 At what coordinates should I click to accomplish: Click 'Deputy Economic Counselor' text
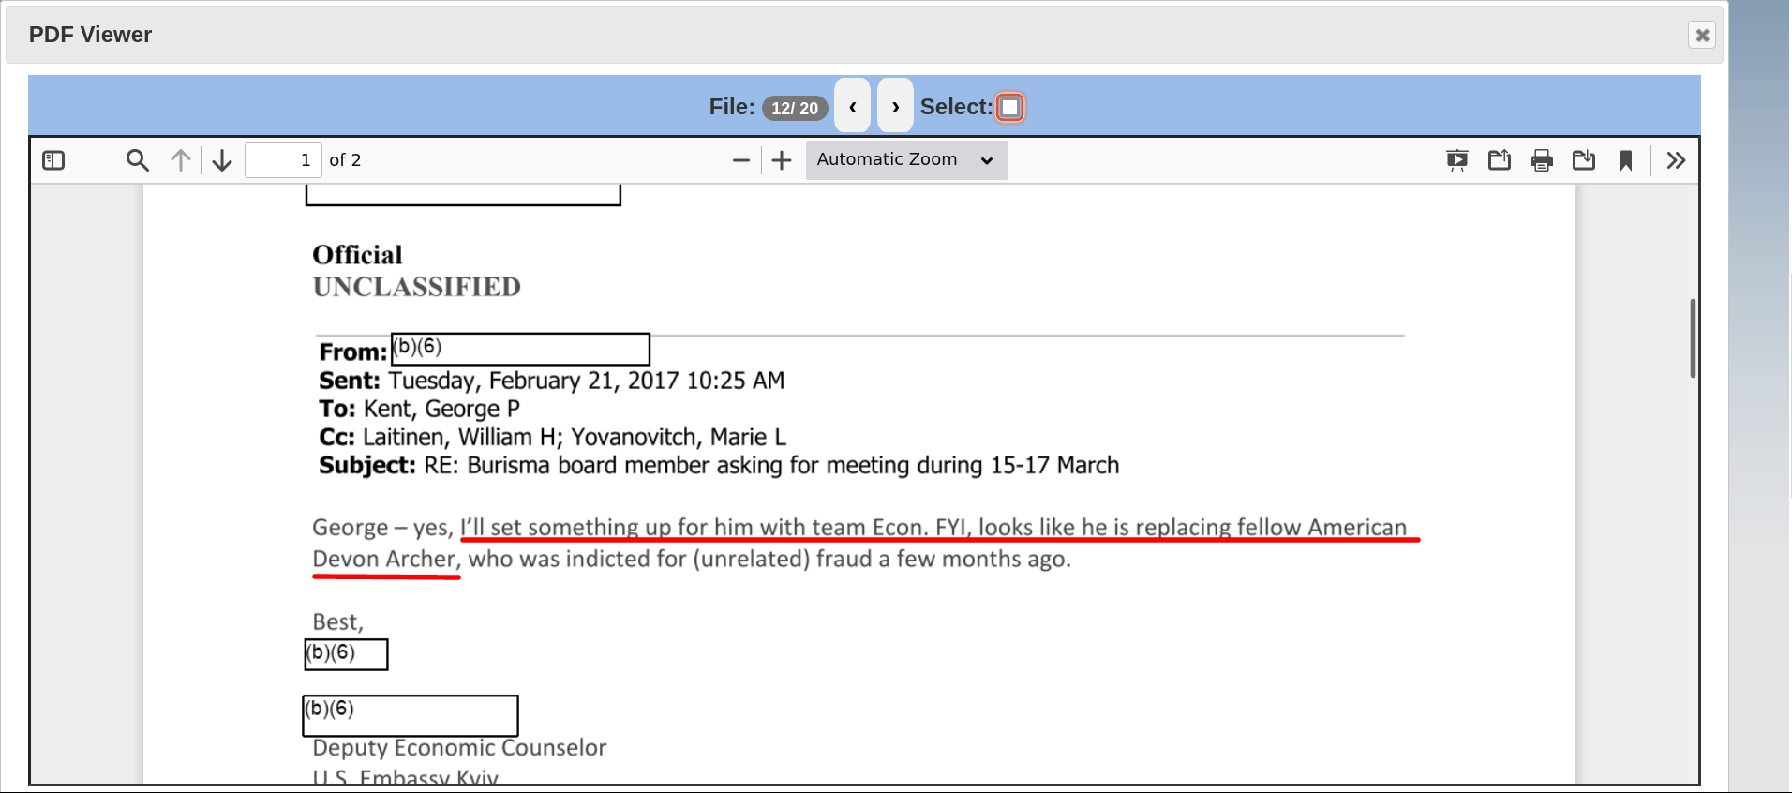459,747
